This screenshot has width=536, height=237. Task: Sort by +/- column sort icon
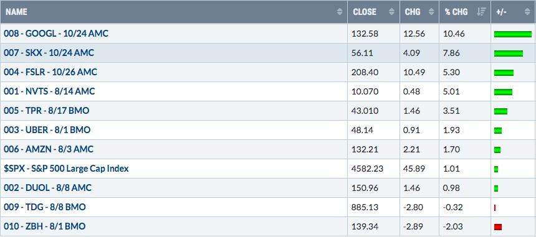[x=527, y=12]
